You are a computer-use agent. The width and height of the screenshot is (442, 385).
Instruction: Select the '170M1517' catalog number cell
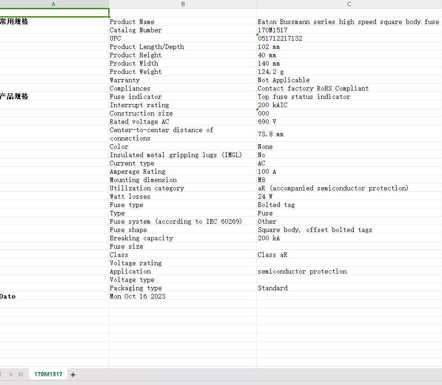(x=350, y=30)
